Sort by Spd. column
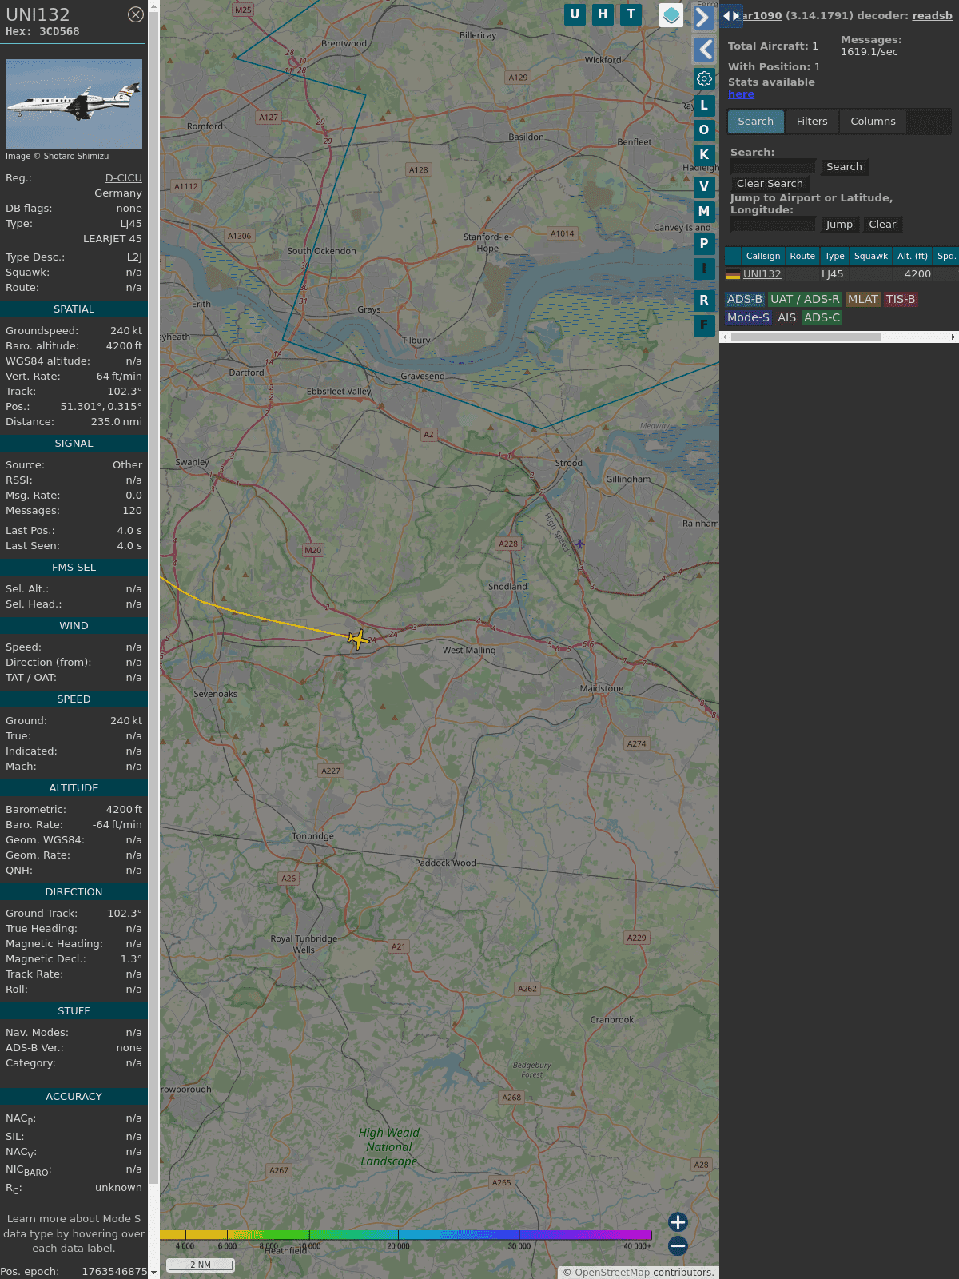Screen dimensions: 959x1279 click(x=946, y=256)
